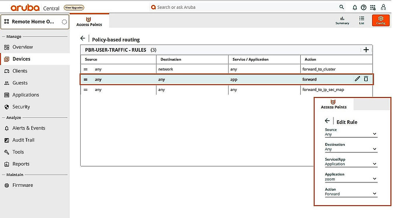Click the reorder handle of the app rule

point(86,79)
